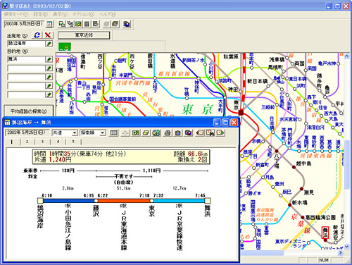Click the pencil icon beside the 鵠沼海岸 departure field
The width and height of the screenshot is (352, 265).
pyautogui.click(x=49, y=44)
